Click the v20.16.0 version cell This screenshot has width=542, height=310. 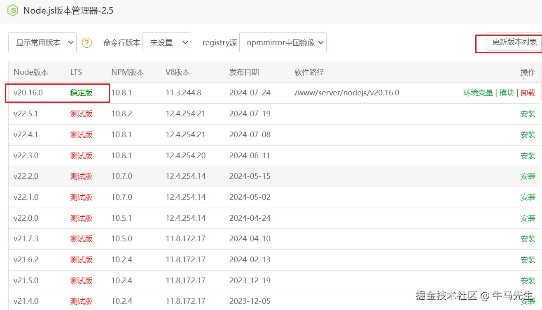(28, 93)
